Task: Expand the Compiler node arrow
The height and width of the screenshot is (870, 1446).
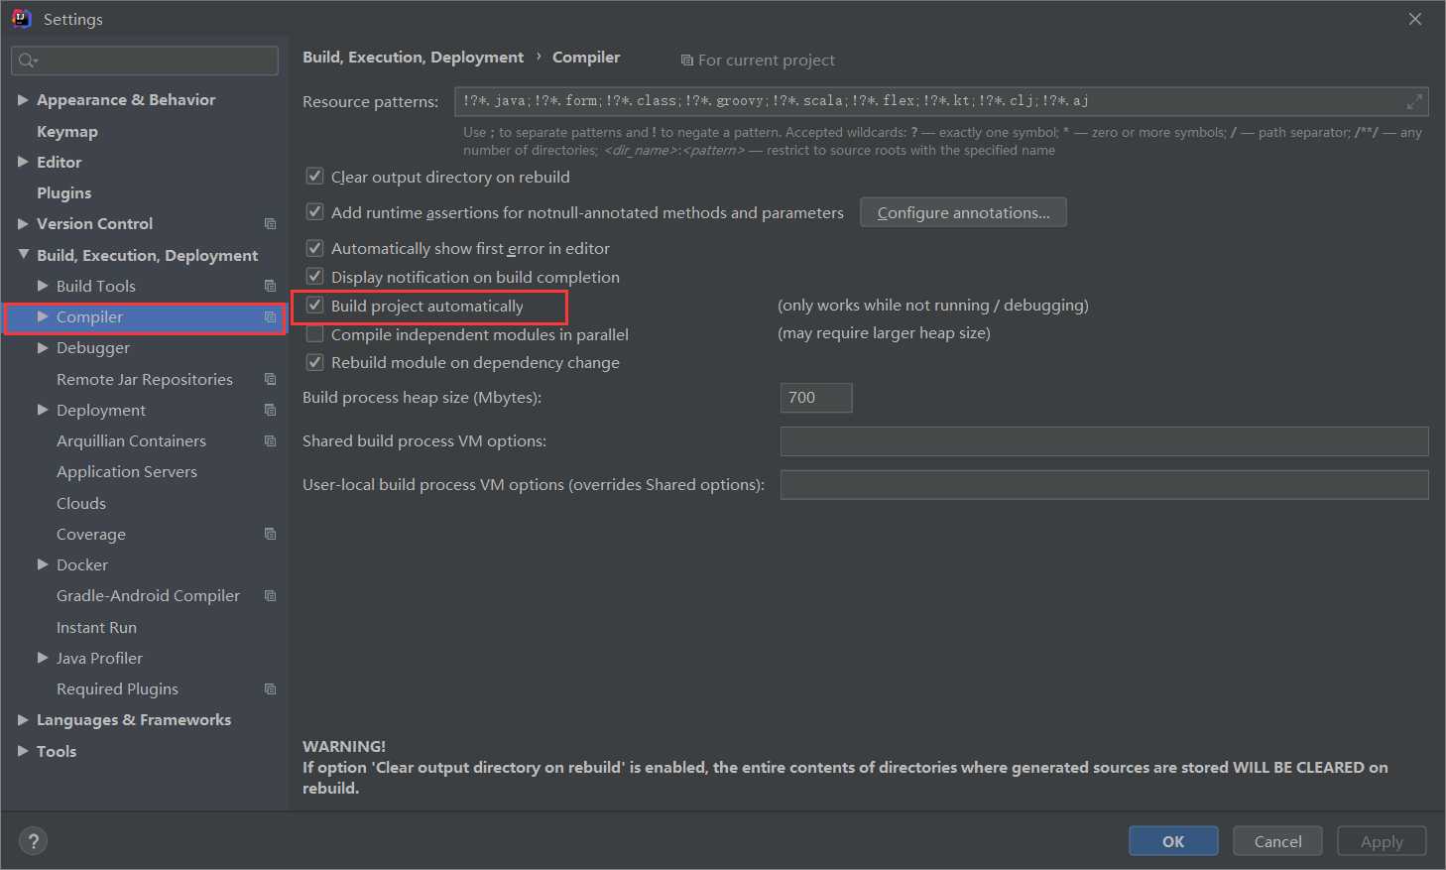Action: [43, 316]
